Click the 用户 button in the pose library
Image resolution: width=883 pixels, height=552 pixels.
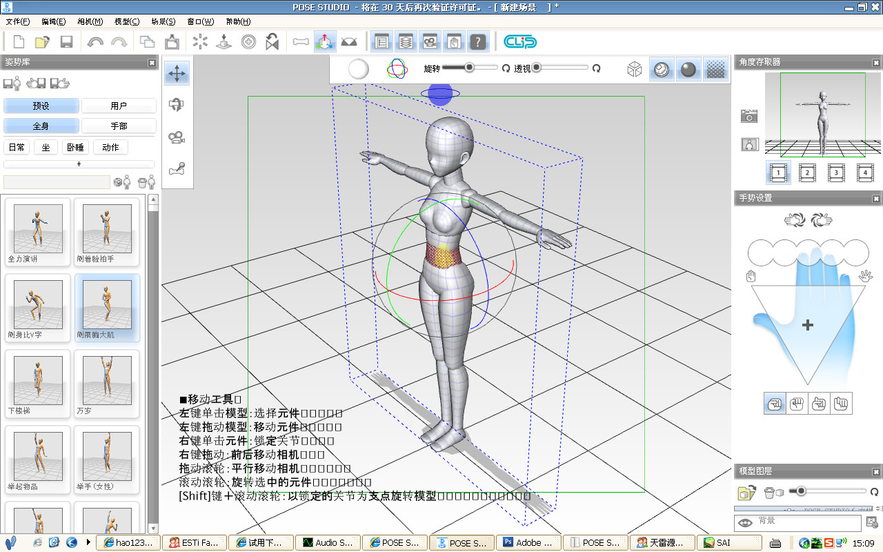(x=119, y=105)
